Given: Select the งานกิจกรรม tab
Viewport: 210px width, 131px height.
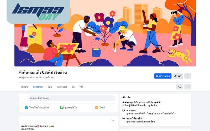Looking at the screenshot, I should (62, 87).
